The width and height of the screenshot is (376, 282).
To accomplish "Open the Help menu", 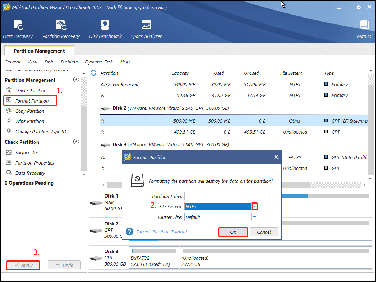I will (125, 62).
